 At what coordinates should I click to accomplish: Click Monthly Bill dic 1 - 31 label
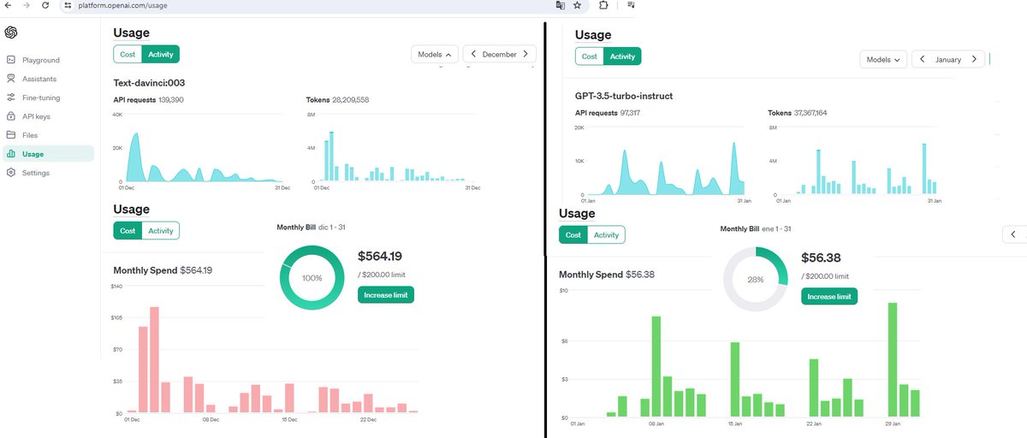click(x=311, y=227)
